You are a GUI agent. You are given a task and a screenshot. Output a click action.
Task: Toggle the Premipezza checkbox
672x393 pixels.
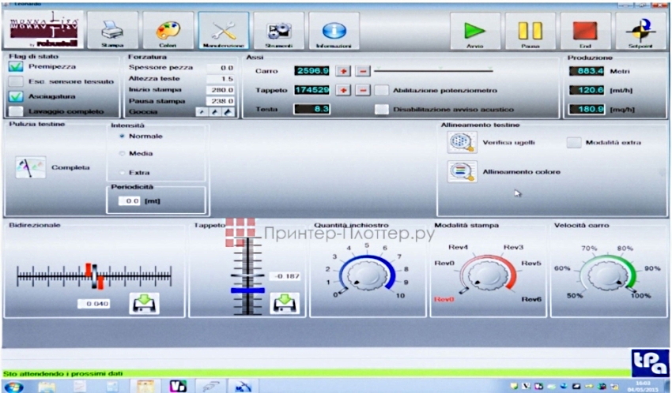[15, 68]
